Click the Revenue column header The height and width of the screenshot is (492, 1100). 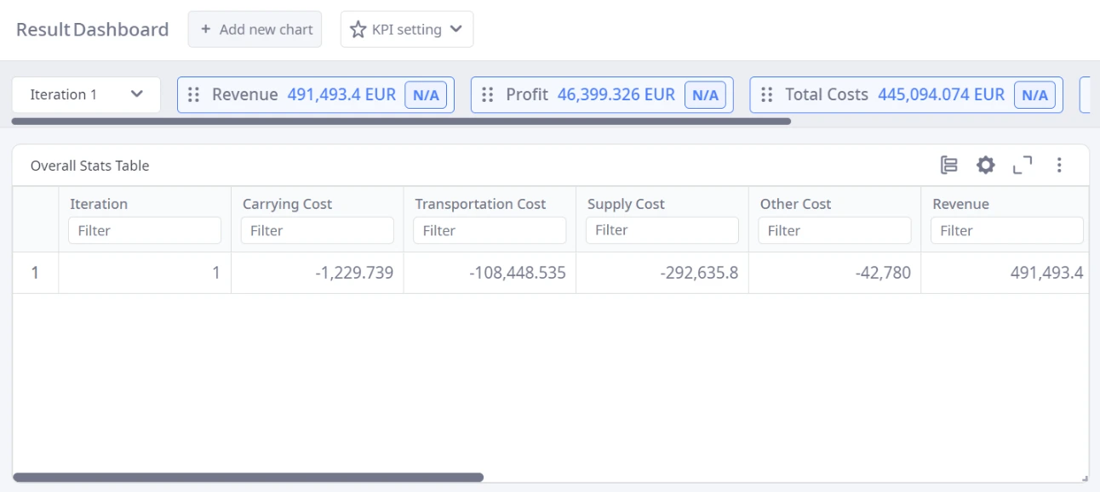pyautogui.click(x=960, y=204)
